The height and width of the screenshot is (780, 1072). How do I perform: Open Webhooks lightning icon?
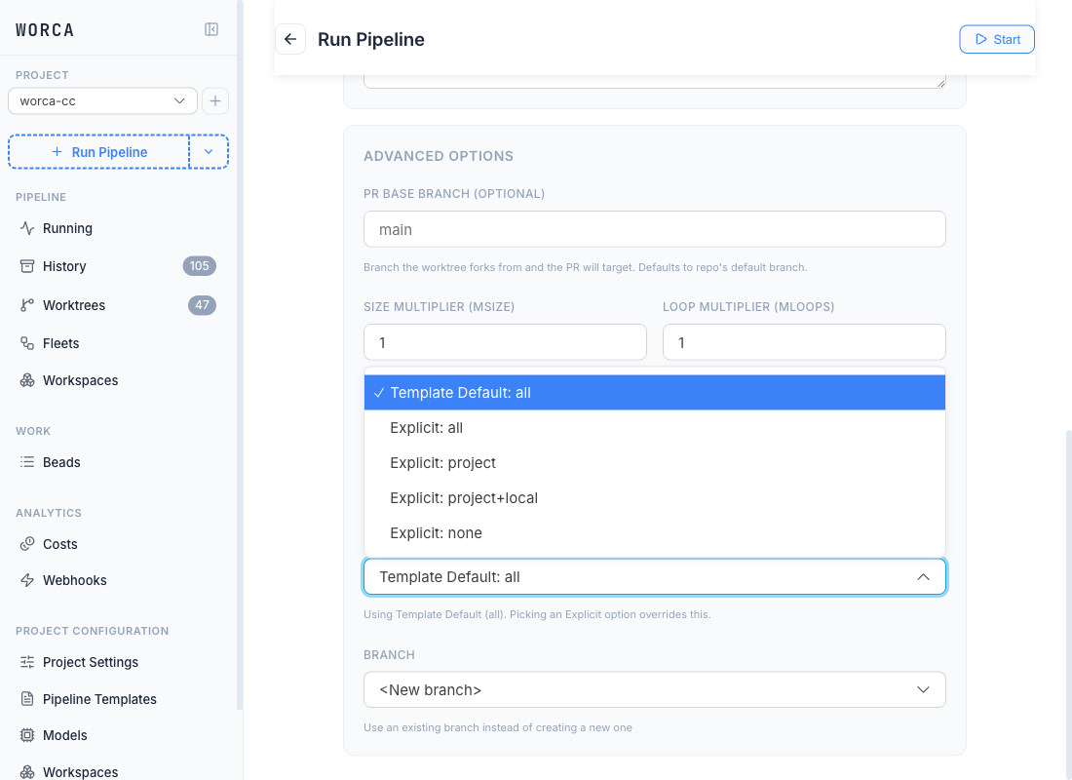tap(27, 580)
